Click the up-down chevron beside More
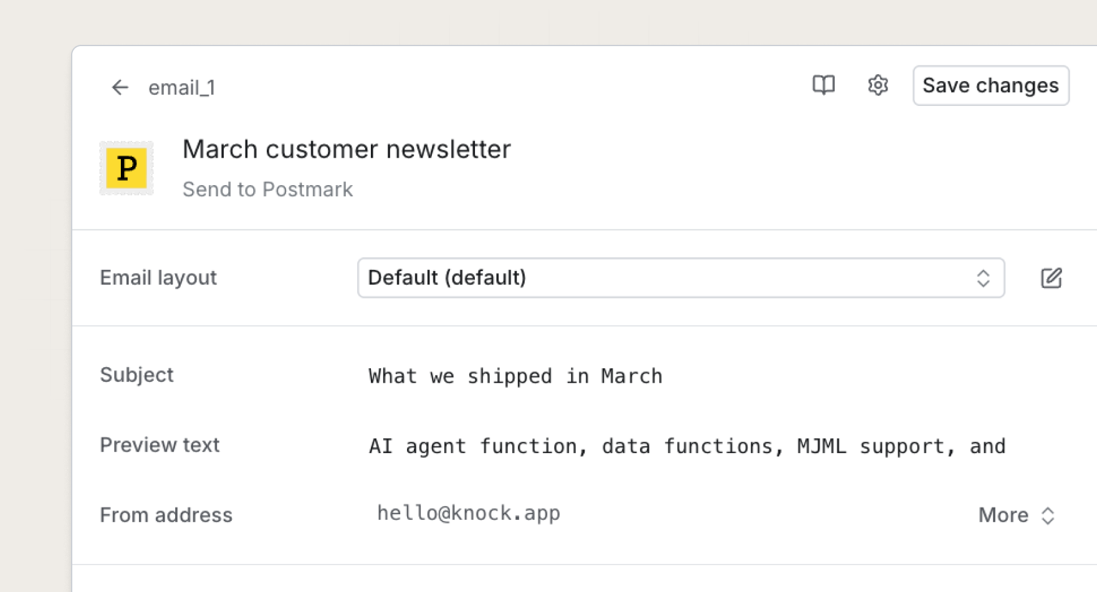1097x592 pixels. pos(1048,515)
